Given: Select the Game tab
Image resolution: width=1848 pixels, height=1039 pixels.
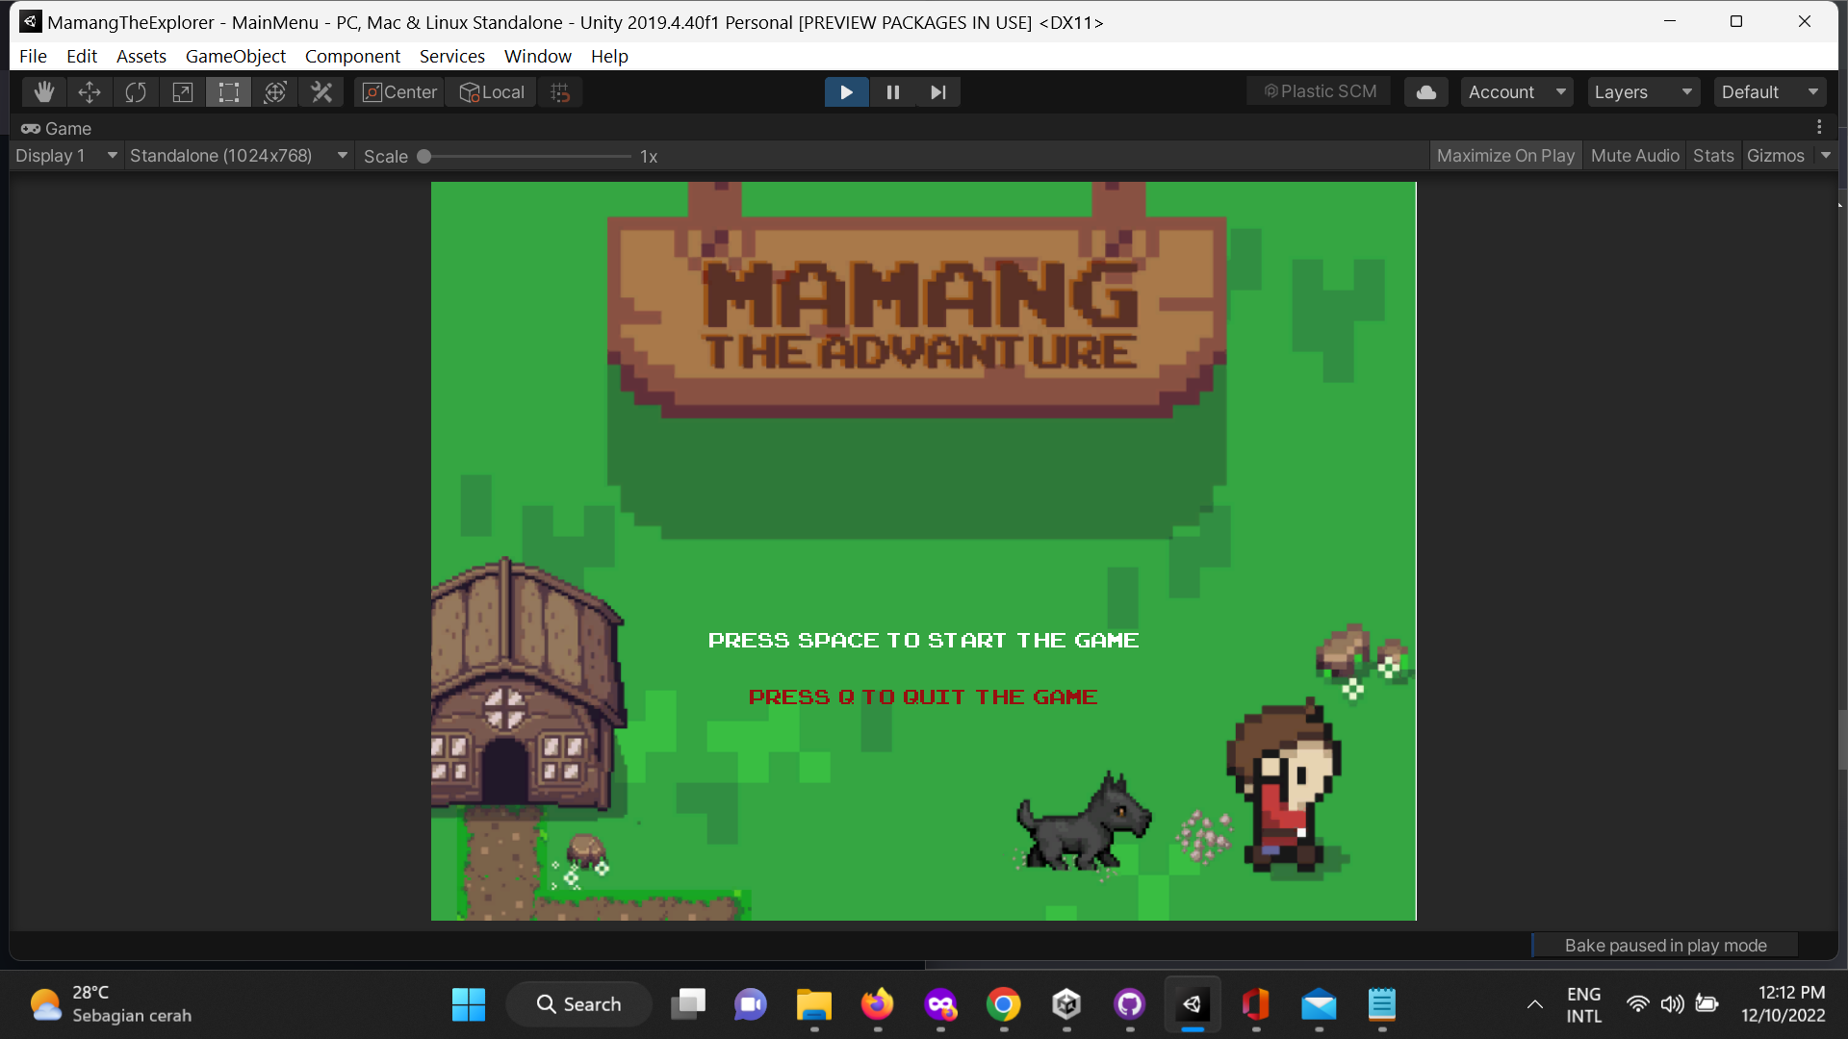Looking at the screenshot, I should [x=57, y=128].
